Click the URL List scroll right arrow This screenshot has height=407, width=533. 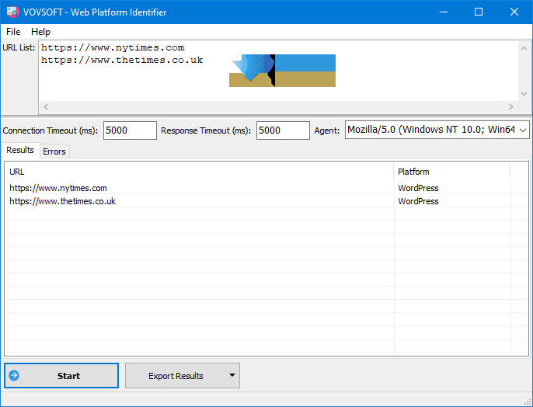[511, 106]
